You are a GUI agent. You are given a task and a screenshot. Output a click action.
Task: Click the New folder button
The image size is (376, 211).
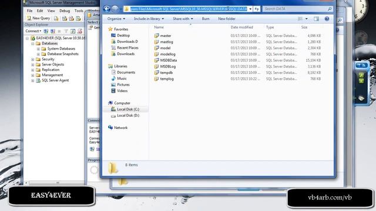[x=227, y=19]
